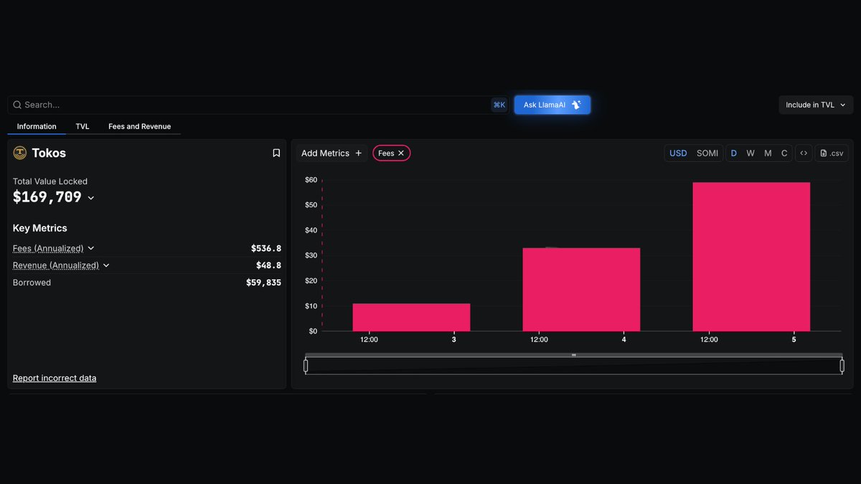Expand Fees (Annualized) details
The height and width of the screenshot is (484, 861).
click(x=91, y=248)
